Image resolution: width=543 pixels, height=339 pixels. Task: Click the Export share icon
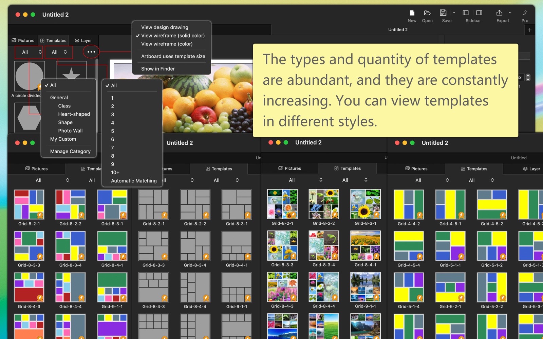(x=499, y=13)
